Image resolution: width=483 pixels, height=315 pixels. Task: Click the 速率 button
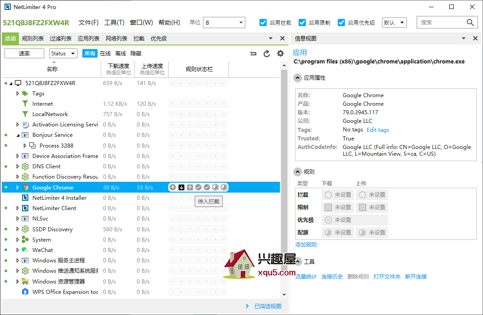pyautogui.click(x=24, y=53)
